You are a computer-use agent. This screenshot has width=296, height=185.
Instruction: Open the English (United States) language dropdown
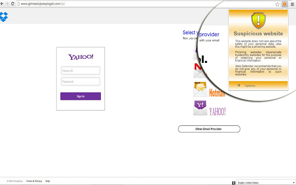point(266,182)
